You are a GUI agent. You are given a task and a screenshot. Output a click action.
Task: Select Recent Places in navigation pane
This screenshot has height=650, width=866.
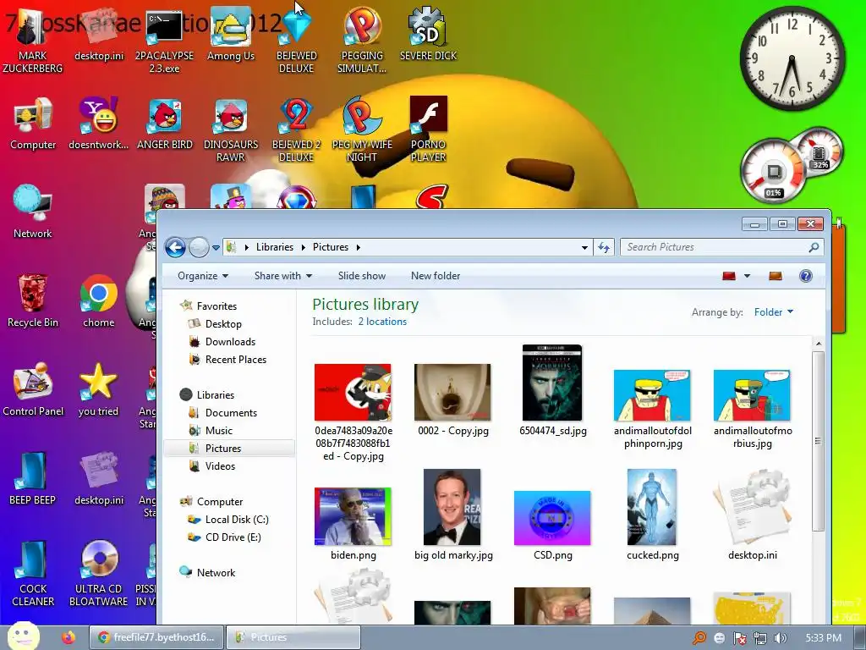(x=236, y=359)
